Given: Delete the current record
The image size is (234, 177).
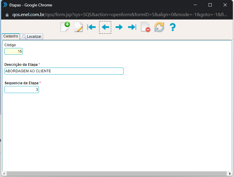Looking at the screenshot, I should pyautogui.click(x=145, y=27).
